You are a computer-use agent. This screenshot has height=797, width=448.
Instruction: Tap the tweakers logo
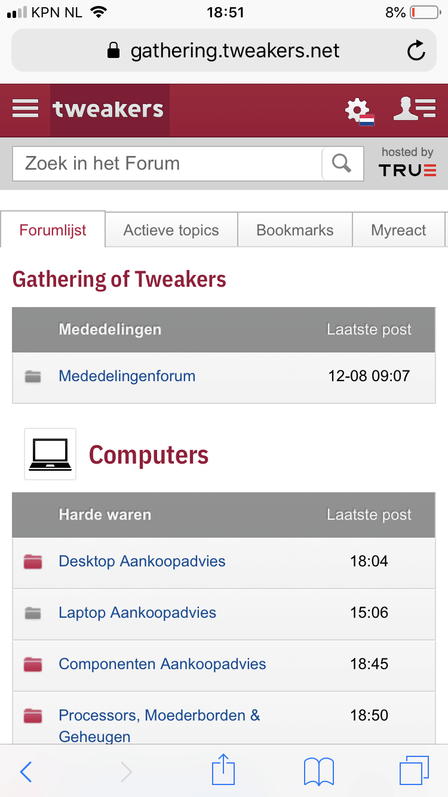coord(109,110)
